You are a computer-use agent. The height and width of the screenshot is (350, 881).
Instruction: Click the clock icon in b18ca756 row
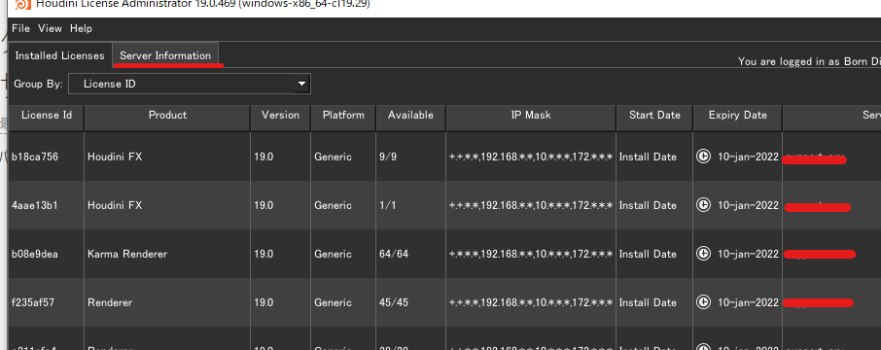pos(703,157)
